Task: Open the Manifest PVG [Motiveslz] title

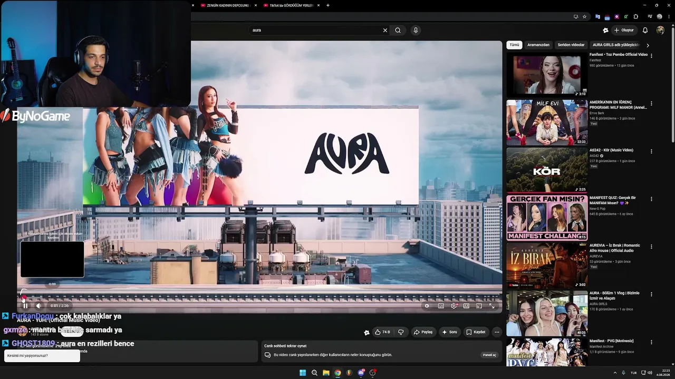Action: pyautogui.click(x=612, y=341)
